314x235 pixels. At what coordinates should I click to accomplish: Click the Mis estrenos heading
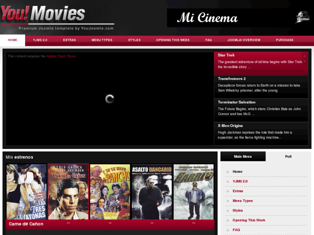(x=19, y=157)
